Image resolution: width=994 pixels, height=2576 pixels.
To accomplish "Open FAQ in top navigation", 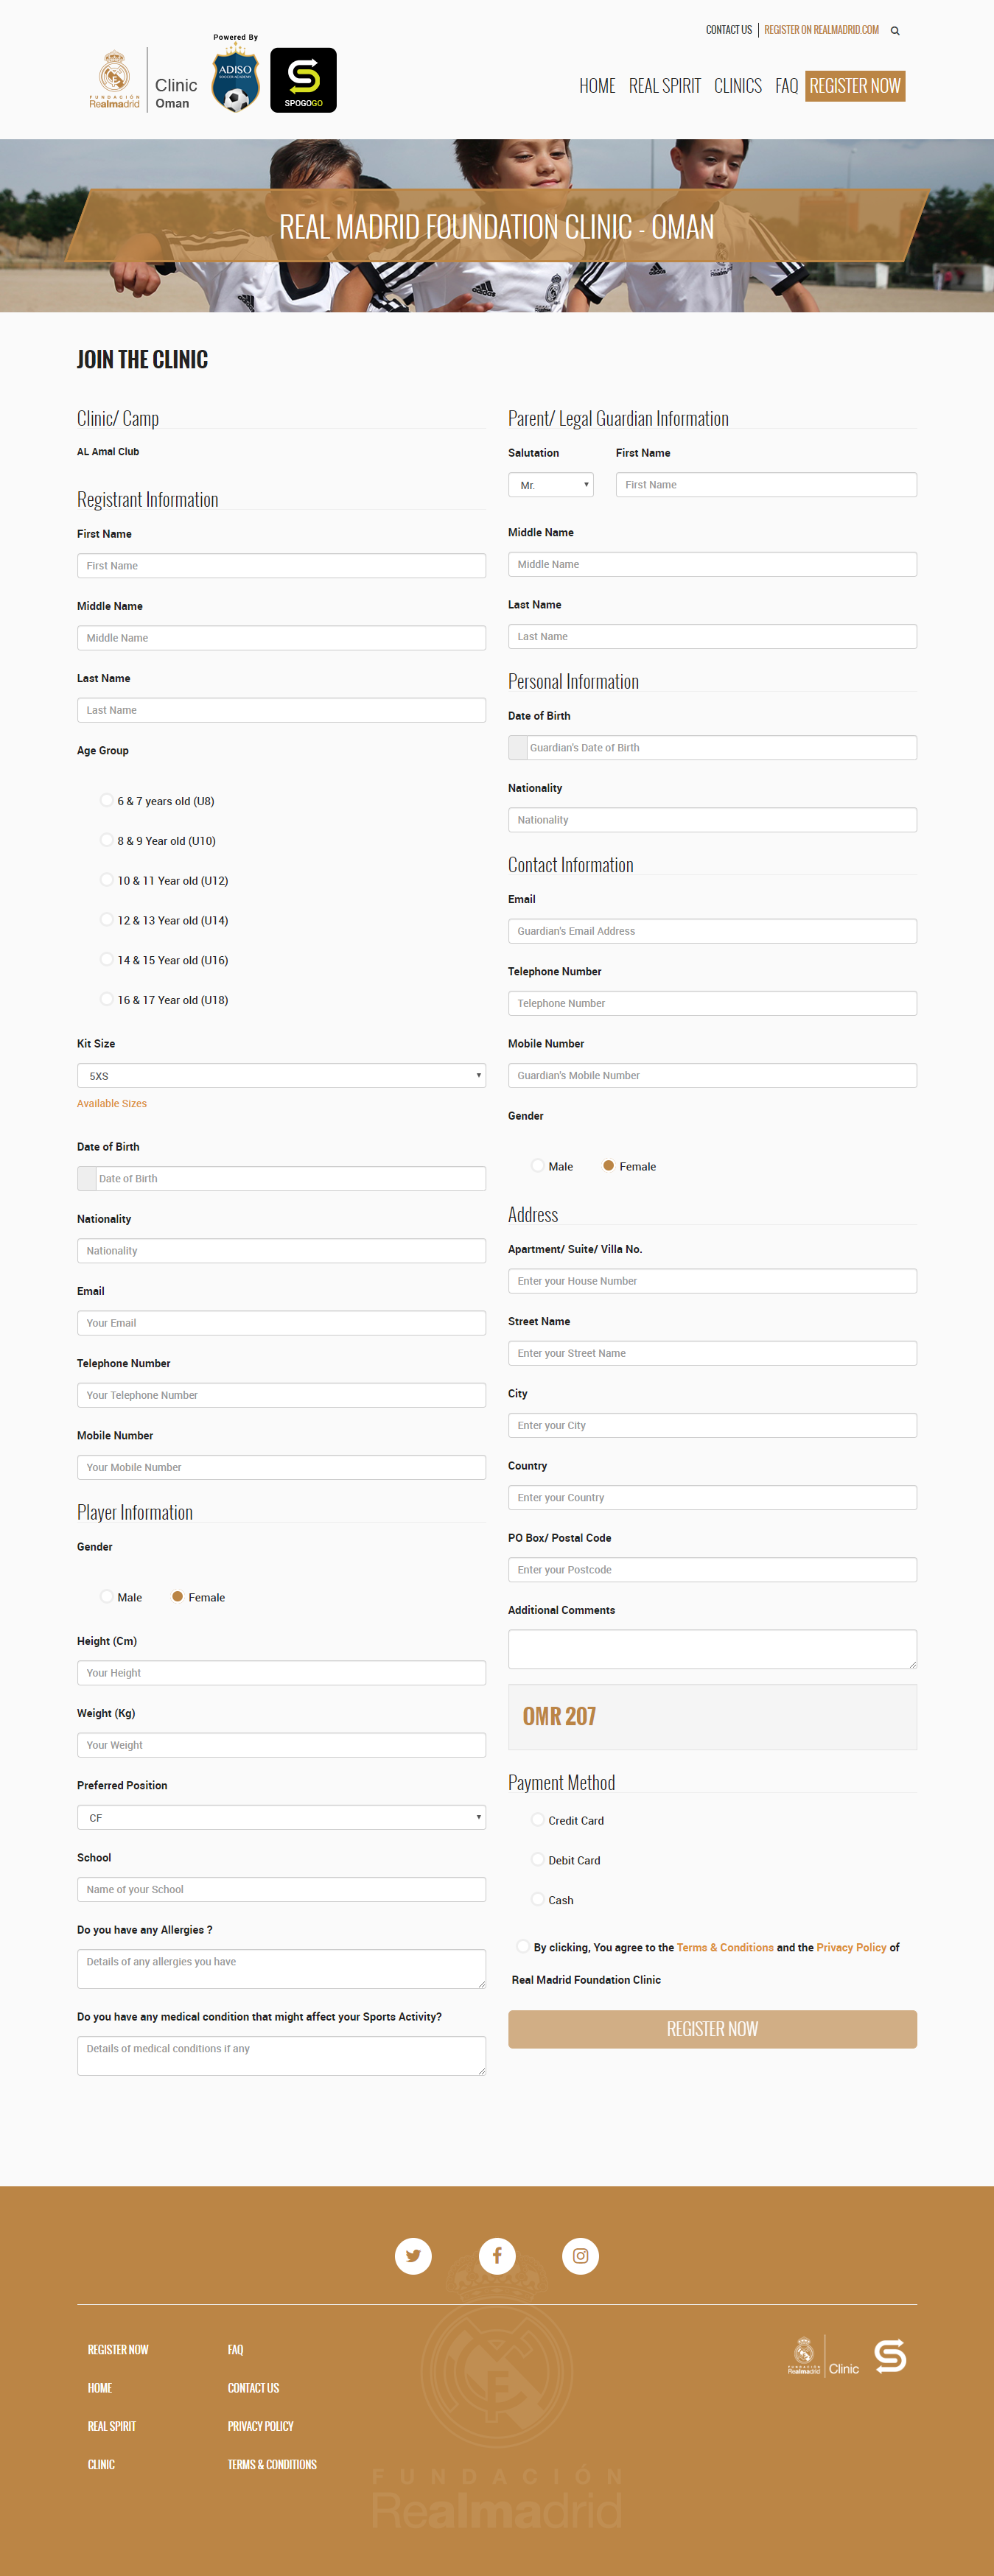I will 787,86.
